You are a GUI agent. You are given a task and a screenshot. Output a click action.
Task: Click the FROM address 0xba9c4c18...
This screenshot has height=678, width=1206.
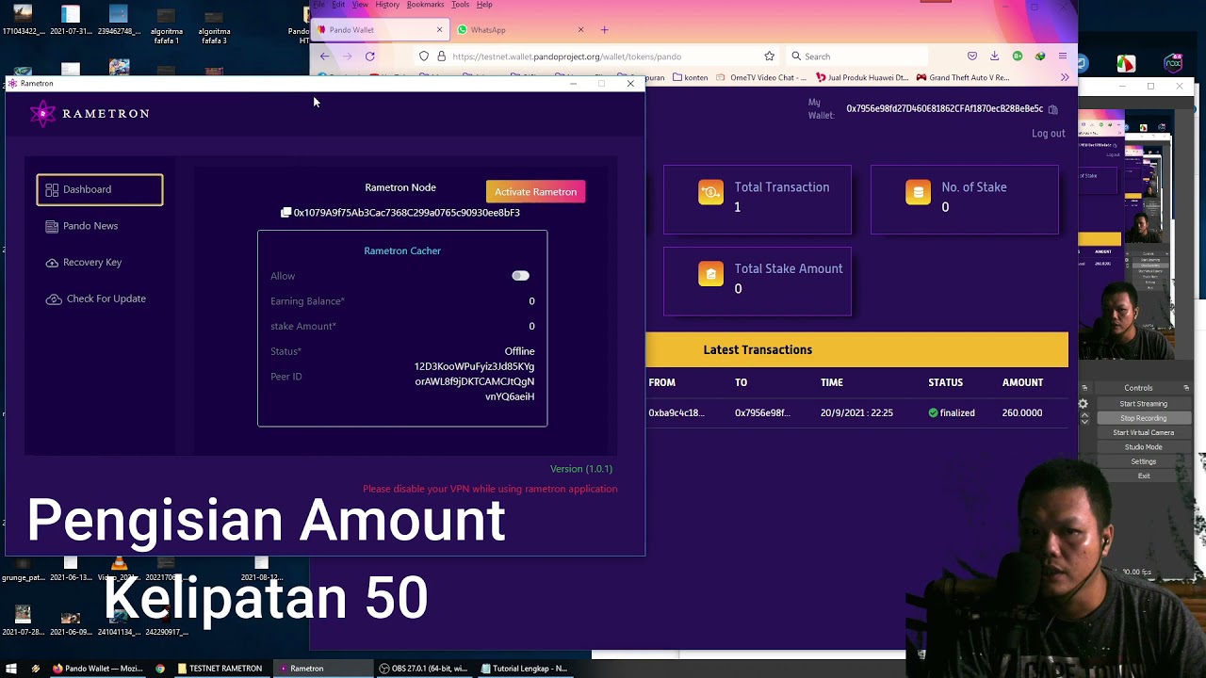tap(676, 412)
